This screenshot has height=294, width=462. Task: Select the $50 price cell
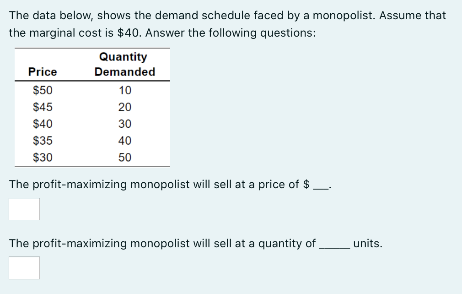[x=43, y=90]
